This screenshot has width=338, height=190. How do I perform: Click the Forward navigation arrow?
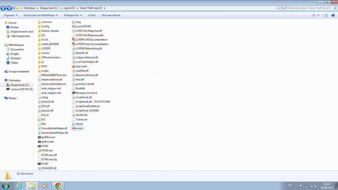[9, 8]
